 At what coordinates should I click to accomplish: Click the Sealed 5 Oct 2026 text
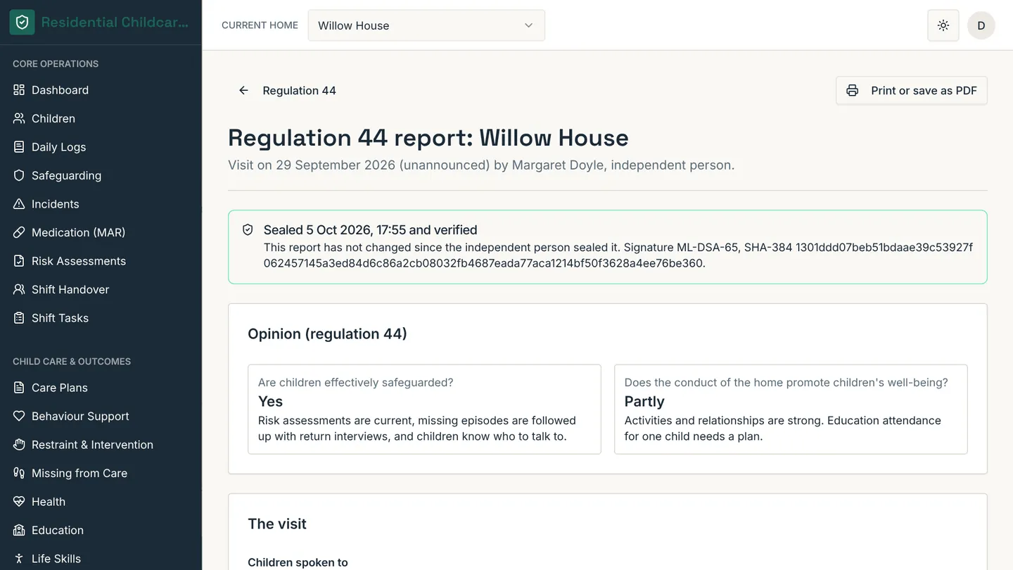click(370, 230)
